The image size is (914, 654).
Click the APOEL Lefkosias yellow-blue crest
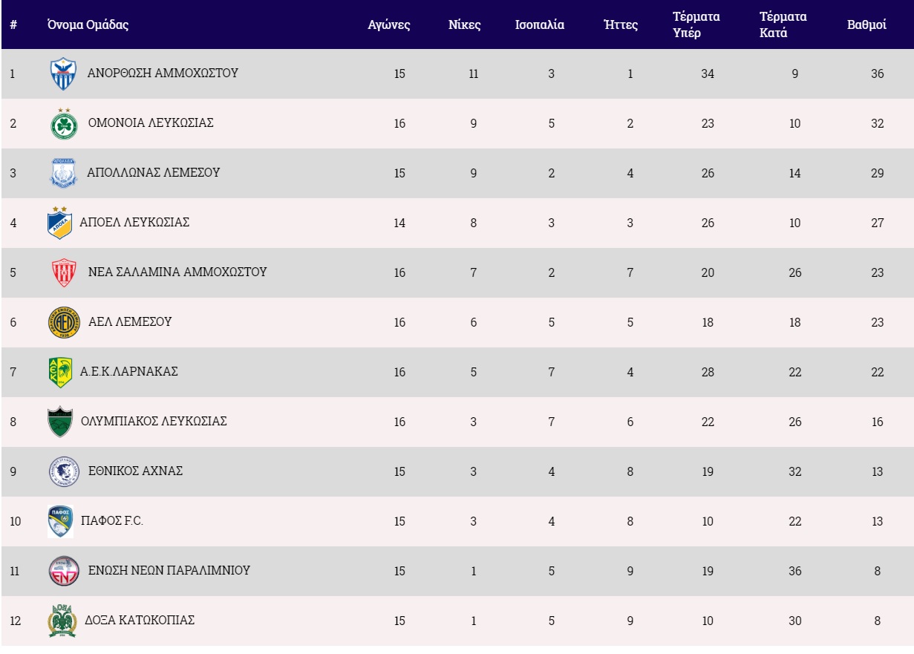tap(59, 223)
